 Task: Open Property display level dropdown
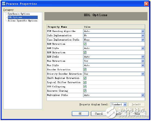pyautogui.click(x=125, y=105)
